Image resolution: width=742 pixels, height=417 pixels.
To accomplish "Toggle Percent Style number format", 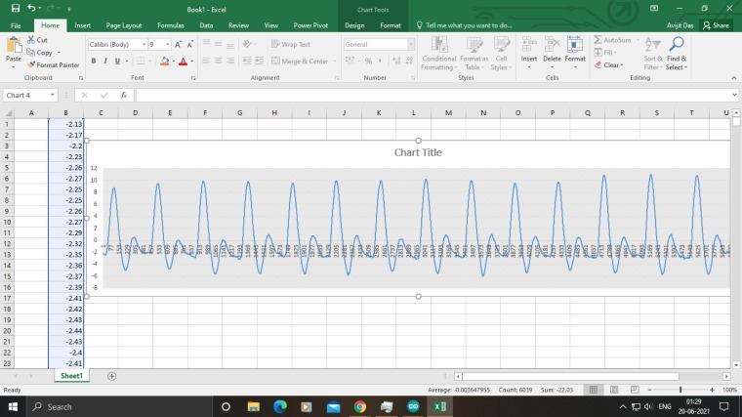I will click(x=368, y=62).
